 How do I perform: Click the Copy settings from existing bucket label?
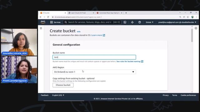(x=74, y=78)
